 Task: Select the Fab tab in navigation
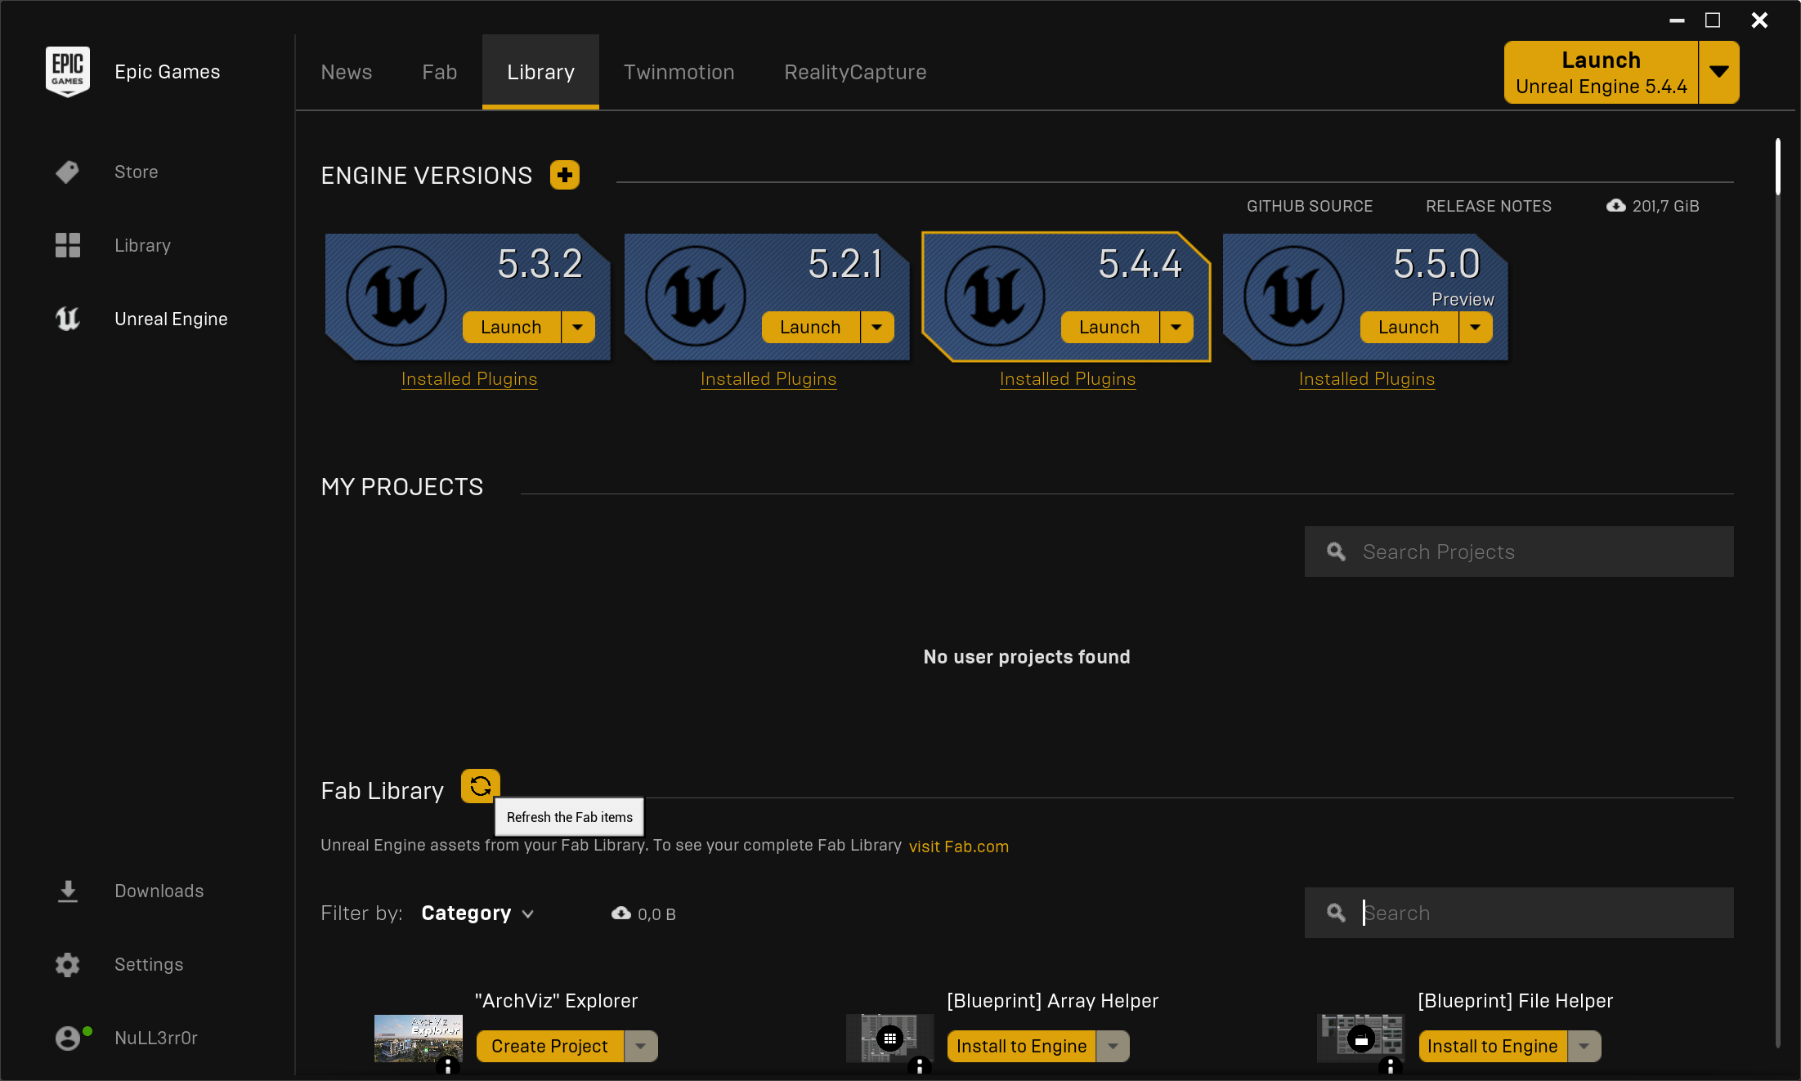[440, 71]
